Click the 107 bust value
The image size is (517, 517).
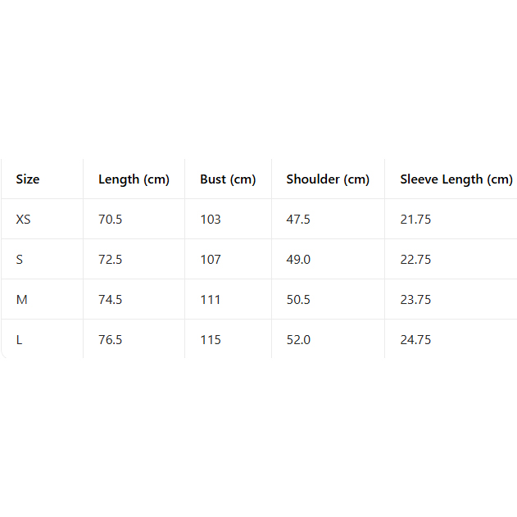(211, 260)
